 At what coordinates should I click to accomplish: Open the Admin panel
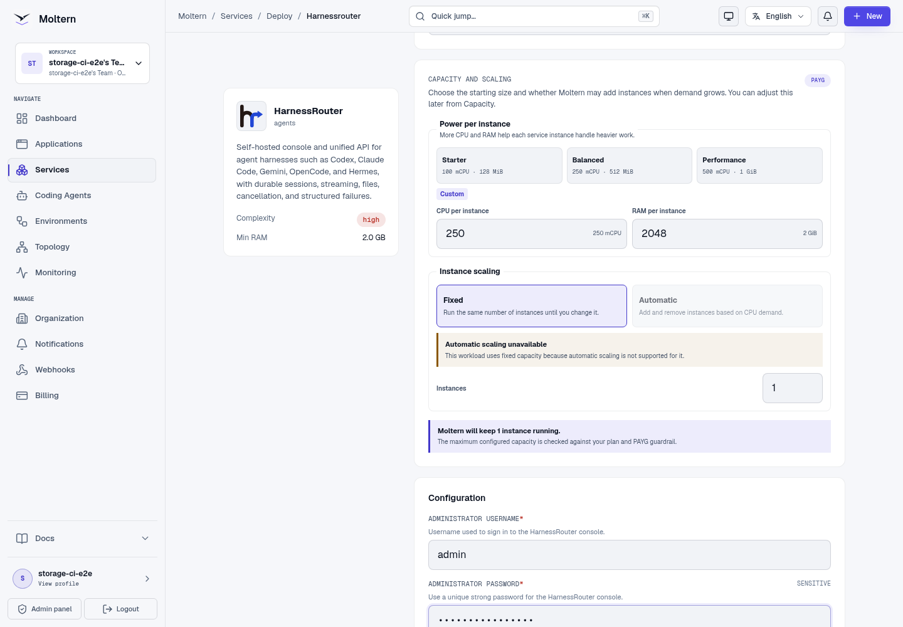(x=45, y=609)
